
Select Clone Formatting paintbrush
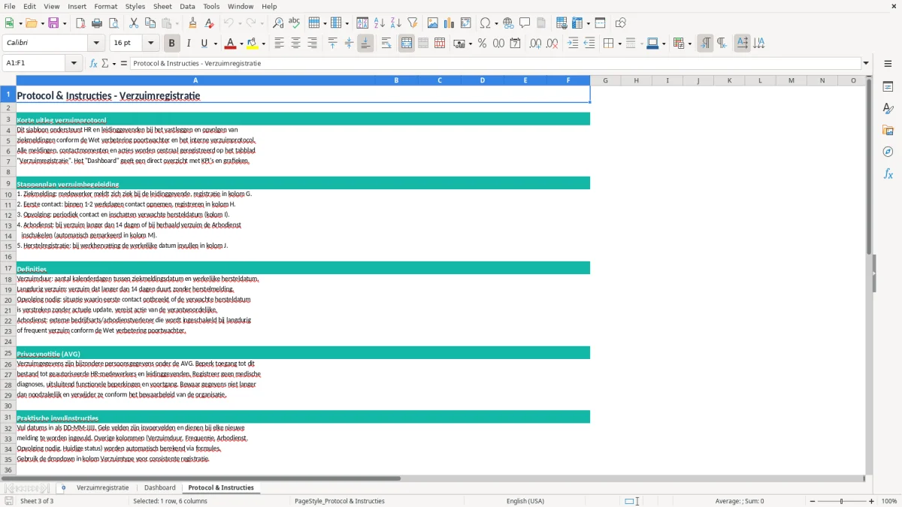(193, 23)
